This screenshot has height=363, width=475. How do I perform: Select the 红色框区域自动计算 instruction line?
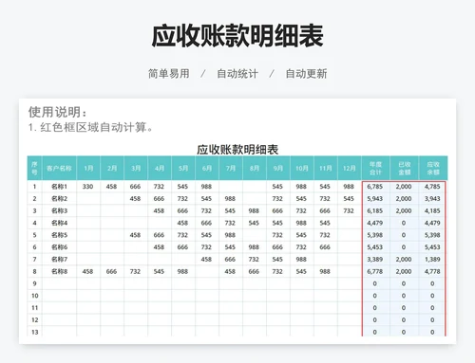pos(90,127)
